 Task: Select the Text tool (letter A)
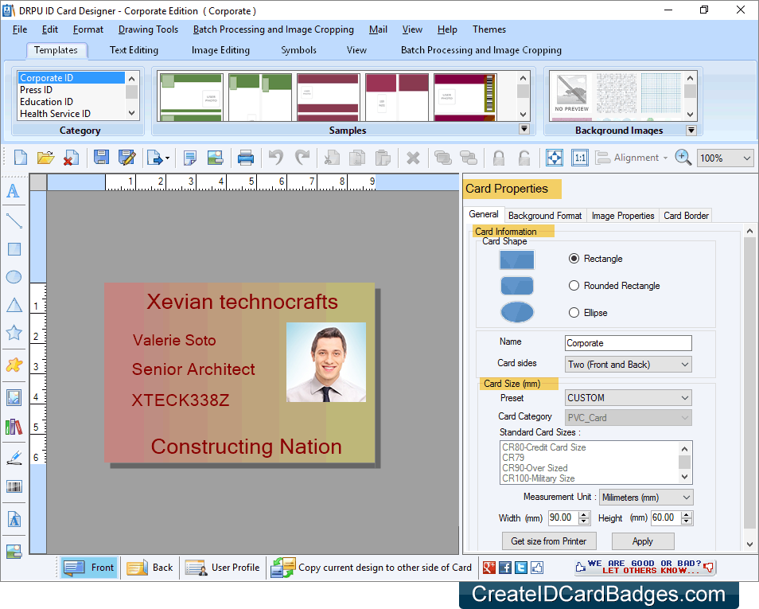tap(14, 191)
